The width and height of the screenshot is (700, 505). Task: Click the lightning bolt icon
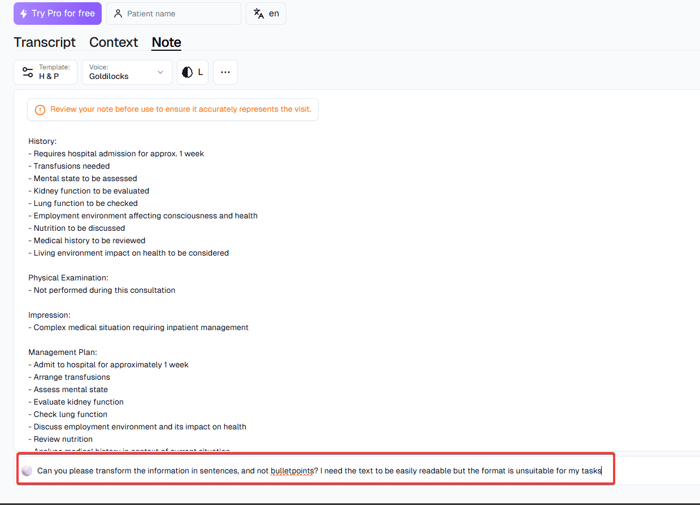coord(24,14)
